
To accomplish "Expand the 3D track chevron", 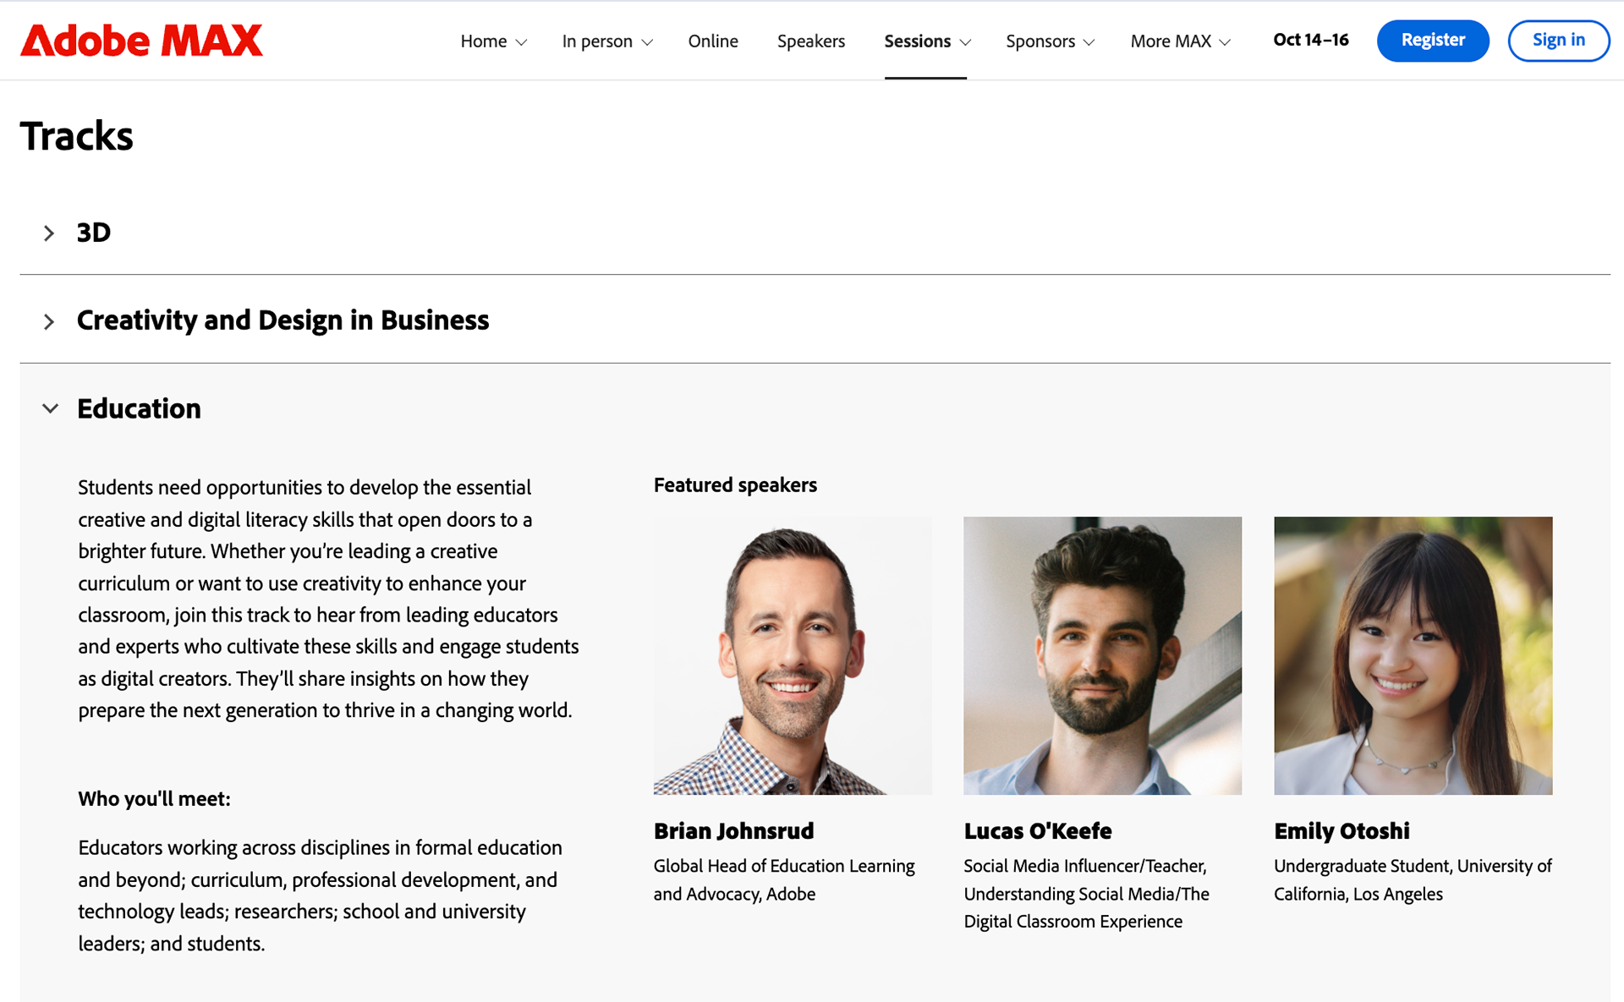I will click(x=49, y=233).
